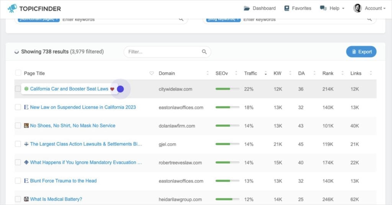Remove the Blog keywords tag
Viewport: 392px width, 205px height.
(238, 19)
